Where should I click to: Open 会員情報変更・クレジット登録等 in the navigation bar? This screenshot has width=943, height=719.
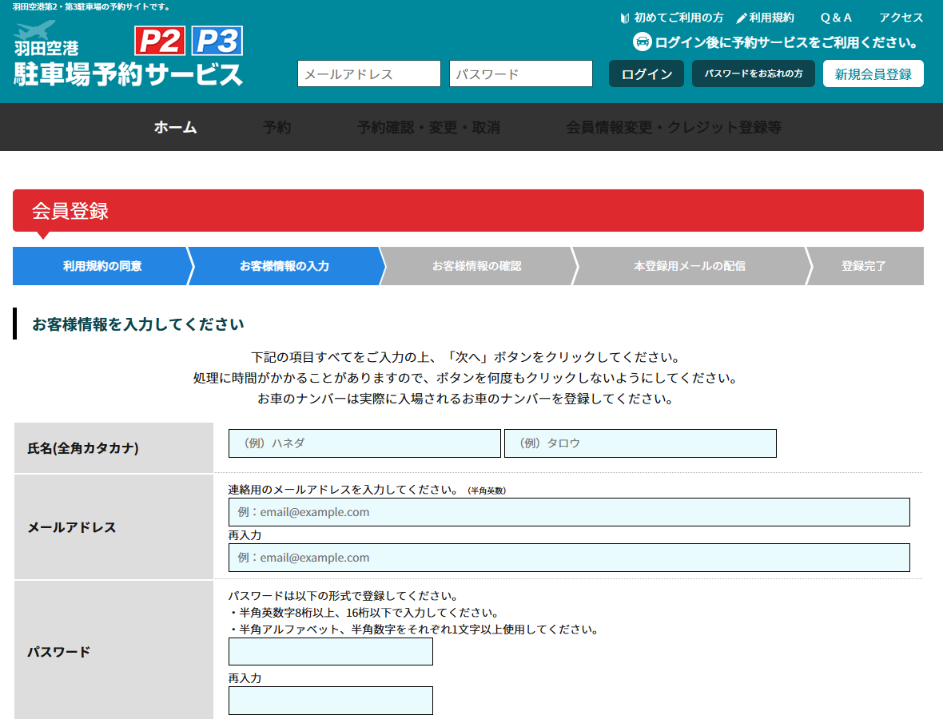672,127
